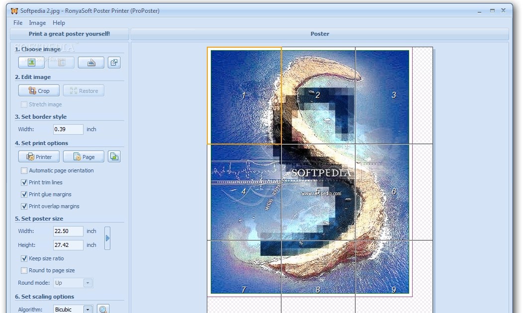523x313 pixels.
Task: Click the Restore button
Action: [x=84, y=90]
